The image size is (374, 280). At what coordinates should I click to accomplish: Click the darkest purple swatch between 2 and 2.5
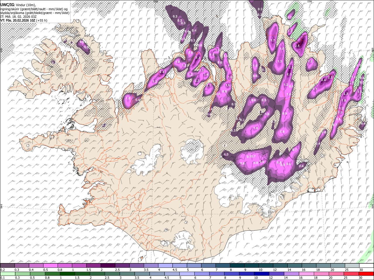pyautogui.click(x=108, y=265)
